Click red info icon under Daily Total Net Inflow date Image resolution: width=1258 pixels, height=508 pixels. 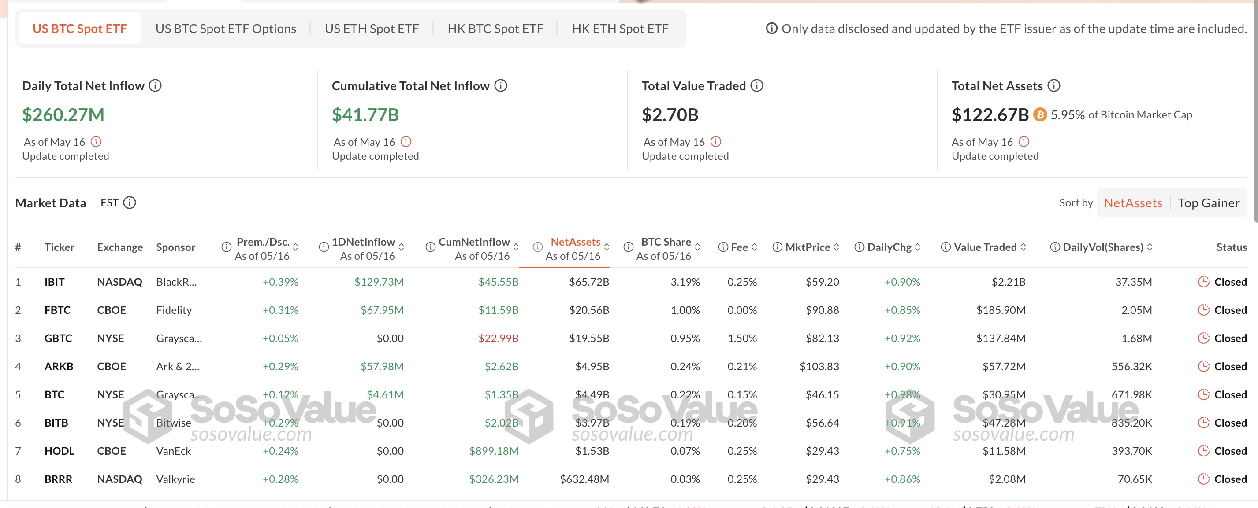point(96,142)
